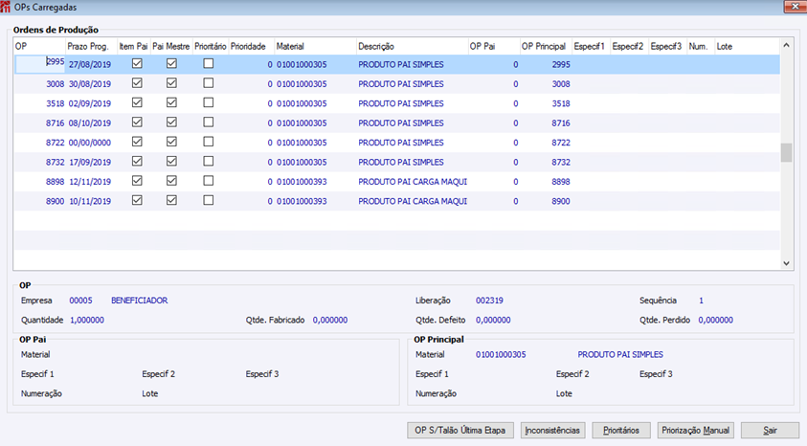Toggle Pai Mestre checkbox for OP 8900
This screenshot has height=446, width=807.
pos(171,201)
